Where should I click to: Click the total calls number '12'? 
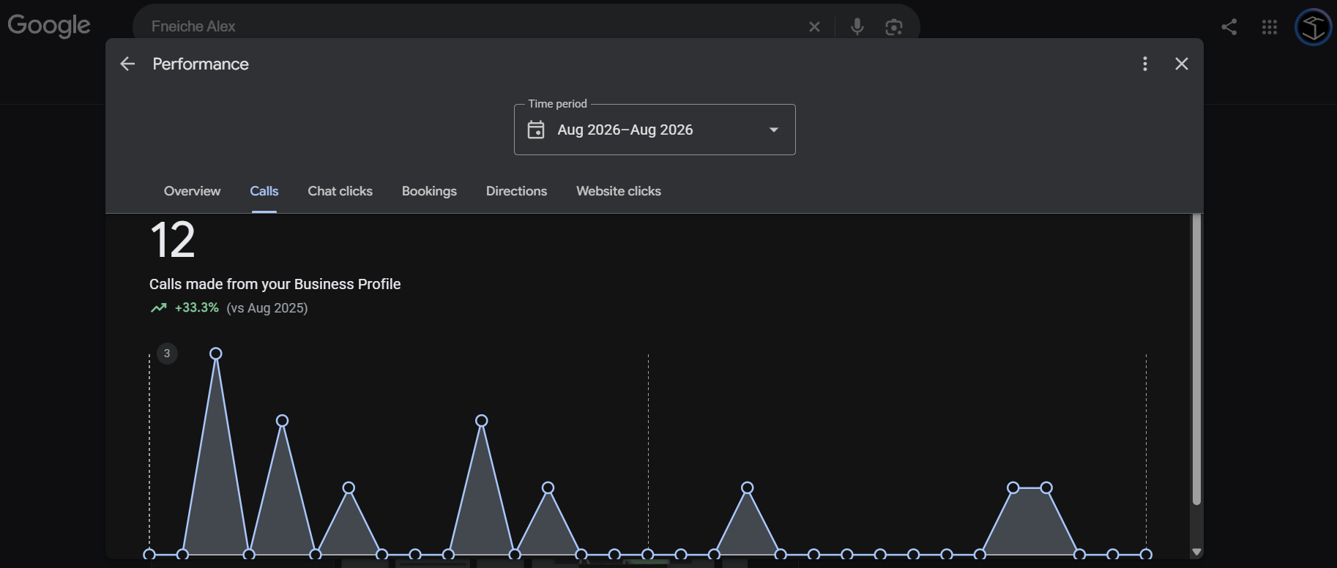point(173,240)
